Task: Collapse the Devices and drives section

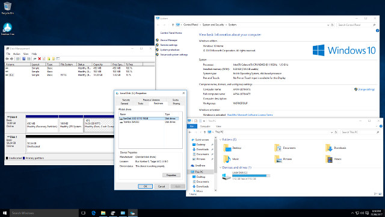Action: (220, 168)
